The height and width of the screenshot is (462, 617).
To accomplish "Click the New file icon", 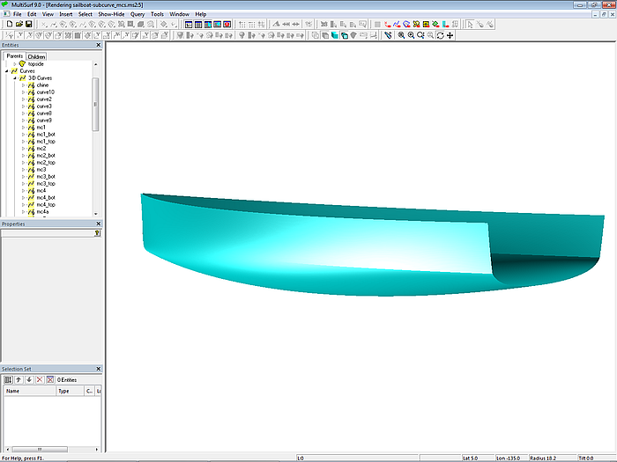I will click(x=9, y=25).
